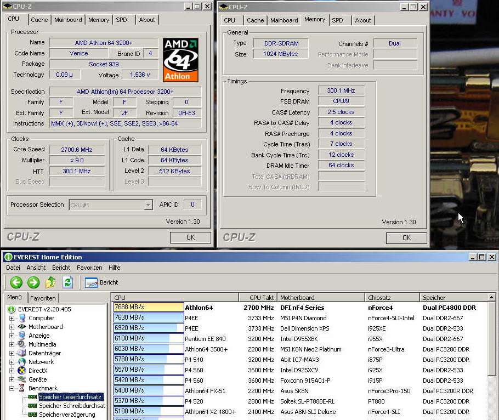
Task: Open the Hilfe menu
Action: (x=114, y=268)
